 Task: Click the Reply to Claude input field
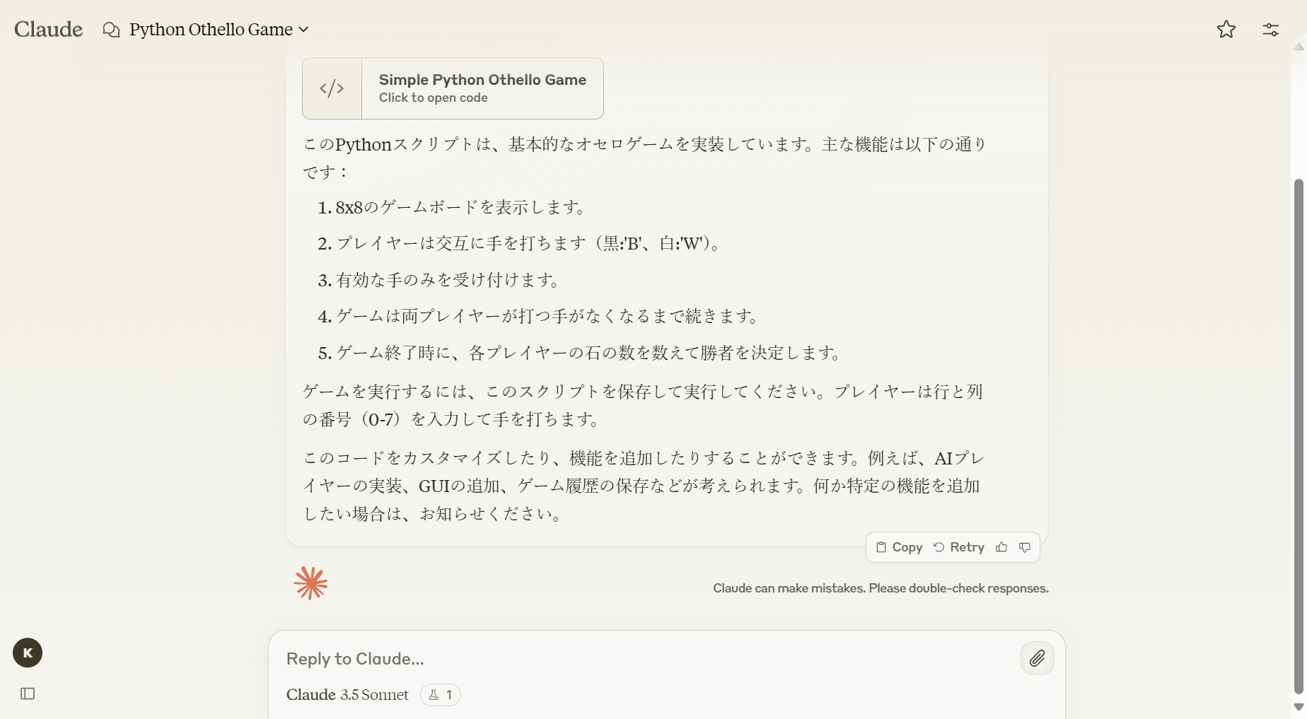[x=637, y=659]
